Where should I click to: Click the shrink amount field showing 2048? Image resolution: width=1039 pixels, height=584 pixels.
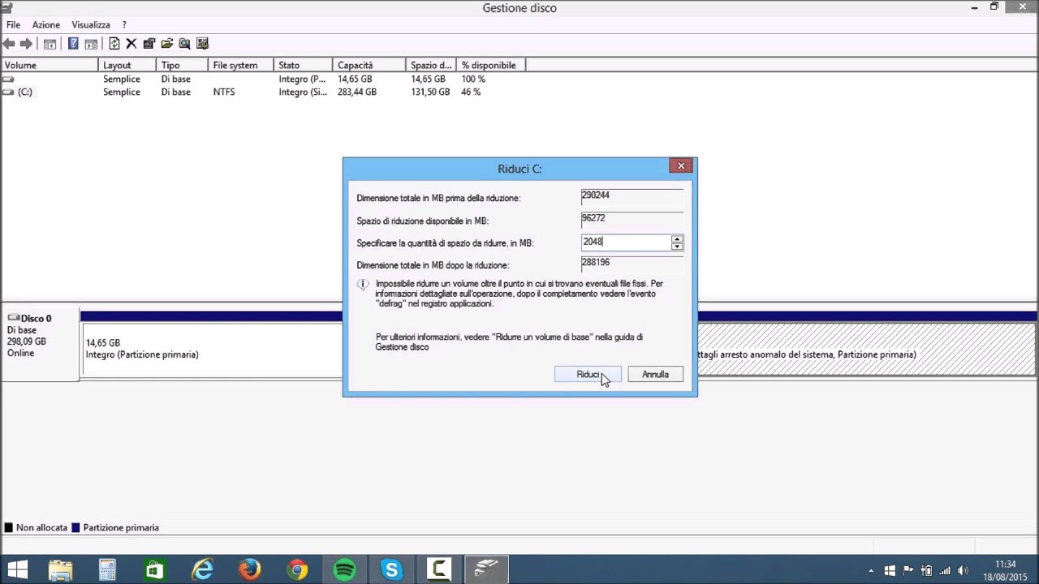(626, 242)
